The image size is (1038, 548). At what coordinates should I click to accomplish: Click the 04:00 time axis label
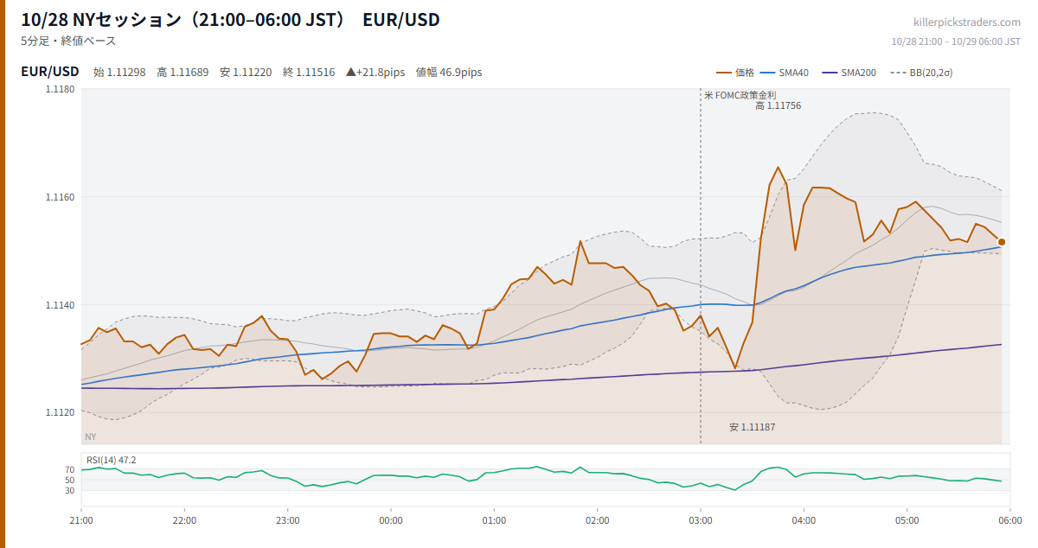coord(804,520)
